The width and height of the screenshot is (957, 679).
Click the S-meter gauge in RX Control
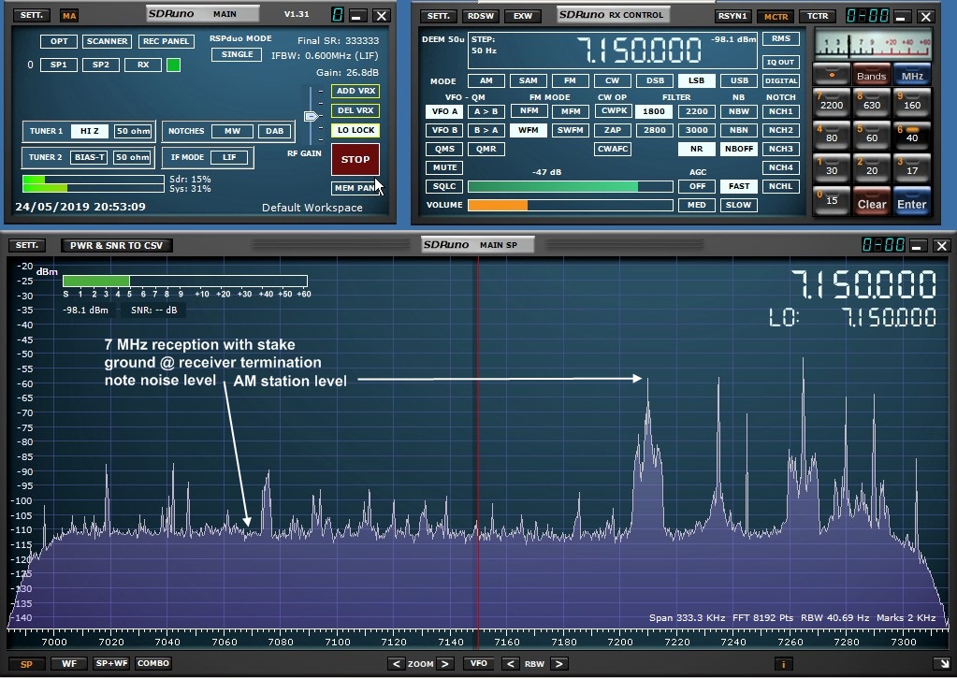pos(873,44)
